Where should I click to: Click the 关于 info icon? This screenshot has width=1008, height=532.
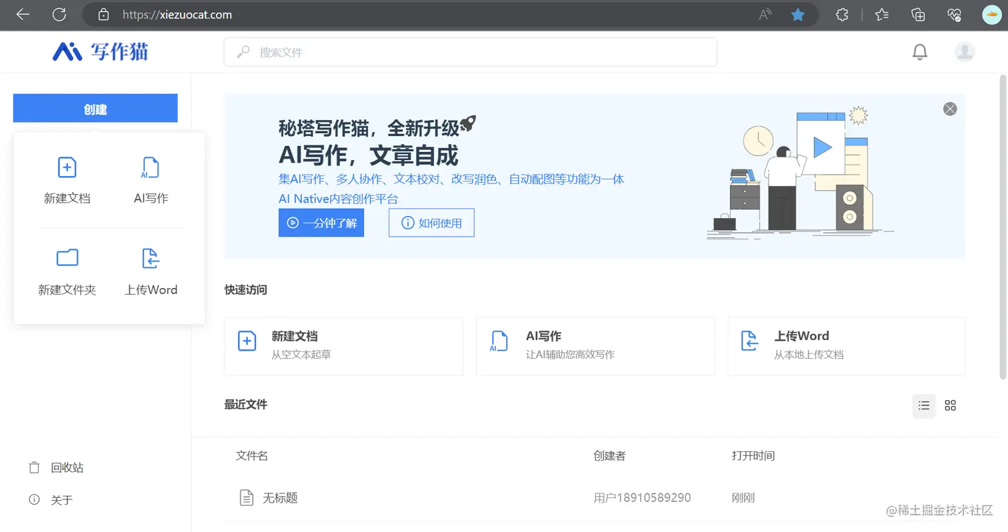tap(34, 499)
